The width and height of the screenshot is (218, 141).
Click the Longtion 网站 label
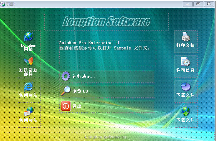tap(28, 47)
